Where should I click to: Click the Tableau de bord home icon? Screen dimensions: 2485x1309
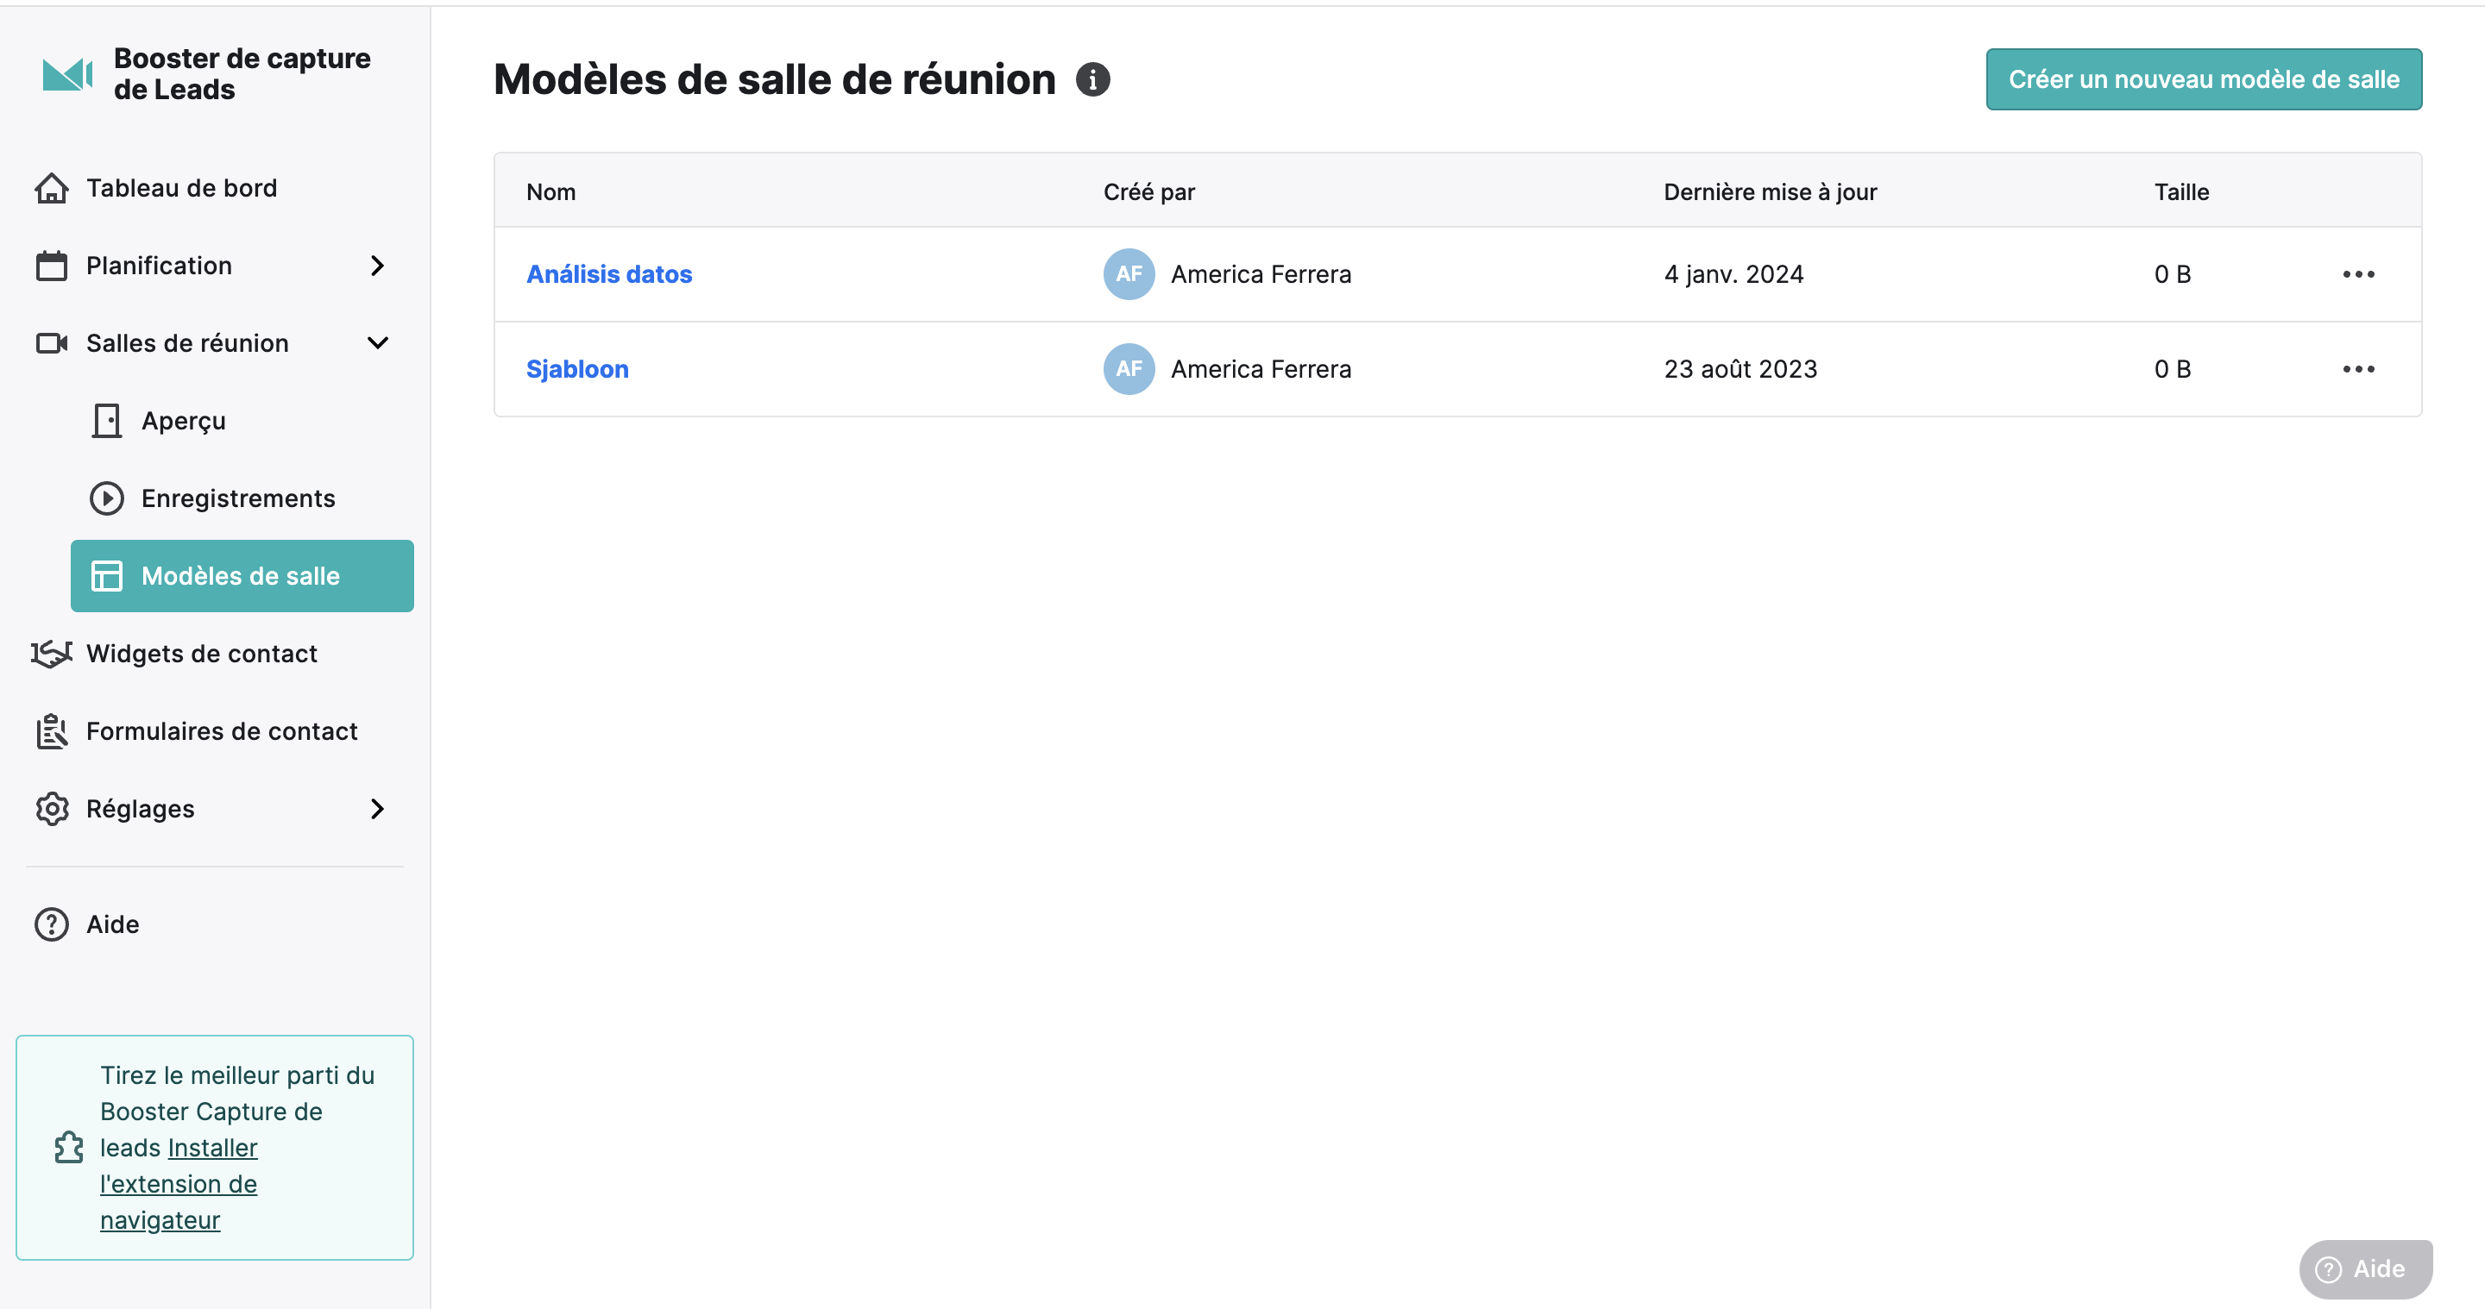pos(52,188)
